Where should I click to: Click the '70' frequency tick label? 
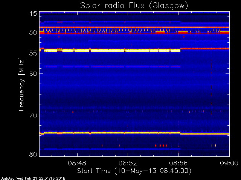coord(33,115)
